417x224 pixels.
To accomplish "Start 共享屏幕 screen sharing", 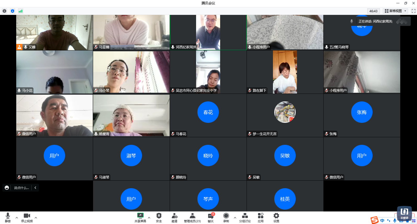I will tap(140, 217).
